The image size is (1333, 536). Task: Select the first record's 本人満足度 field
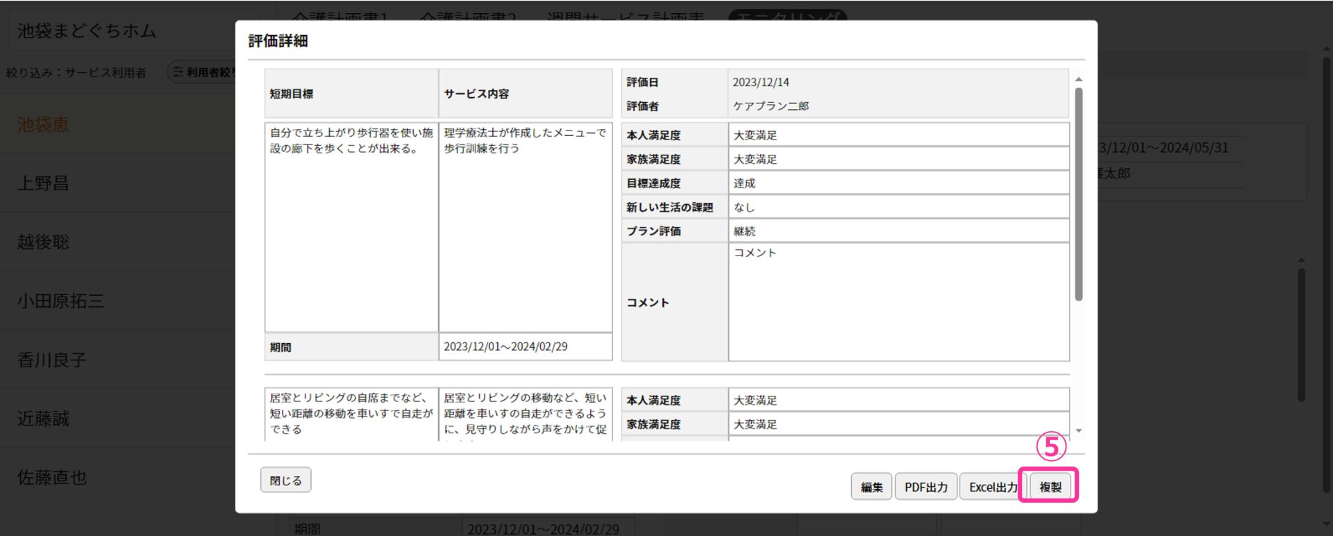[898, 135]
